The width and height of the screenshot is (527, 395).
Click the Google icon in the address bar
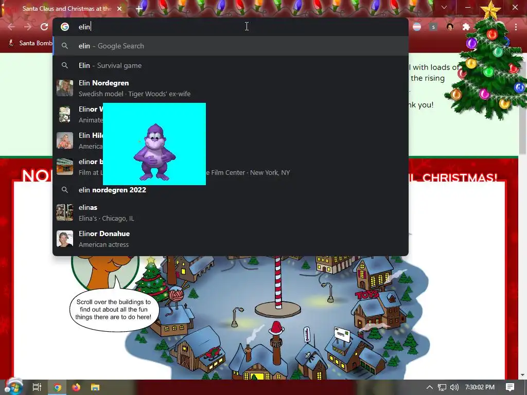(65, 27)
